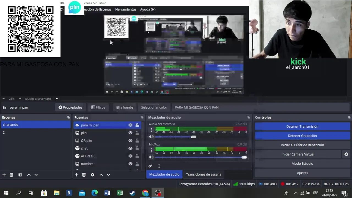
Task: Select scene 2
Action: pos(35,132)
